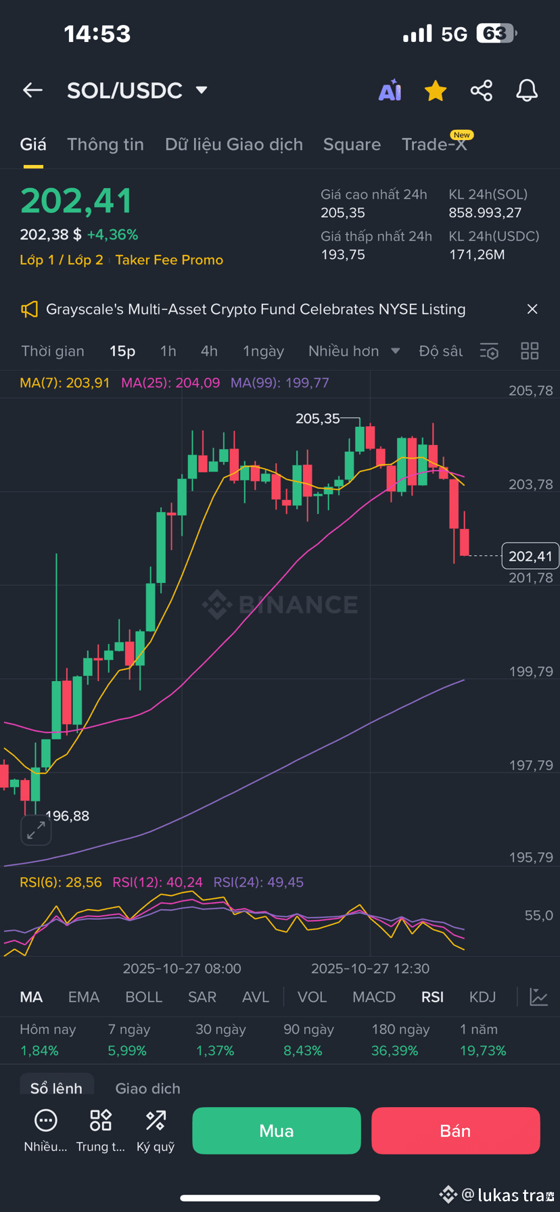
Task: Switch to the Dữ liệu Giao dịch tab
Action: pos(234,144)
